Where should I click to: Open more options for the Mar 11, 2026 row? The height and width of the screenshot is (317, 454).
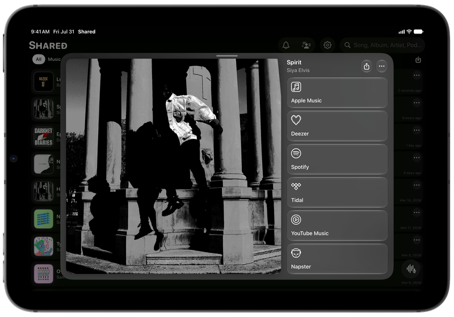(x=417, y=212)
